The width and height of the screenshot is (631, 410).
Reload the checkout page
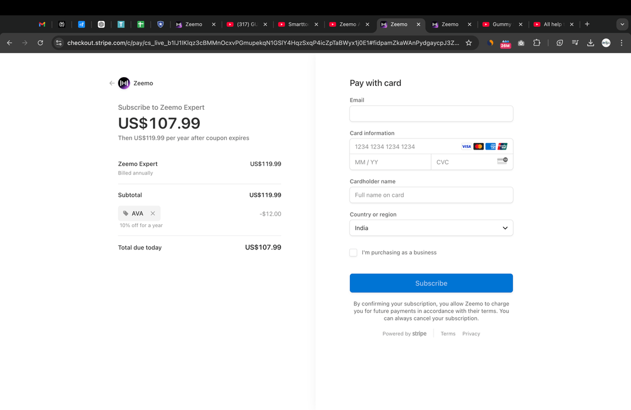(x=40, y=43)
